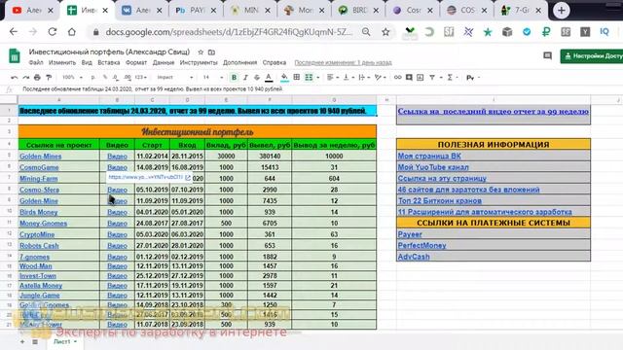The width and height of the screenshot is (623, 350).
Task: Click the Print icon in toolbar
Action: [x=37, y=78]
